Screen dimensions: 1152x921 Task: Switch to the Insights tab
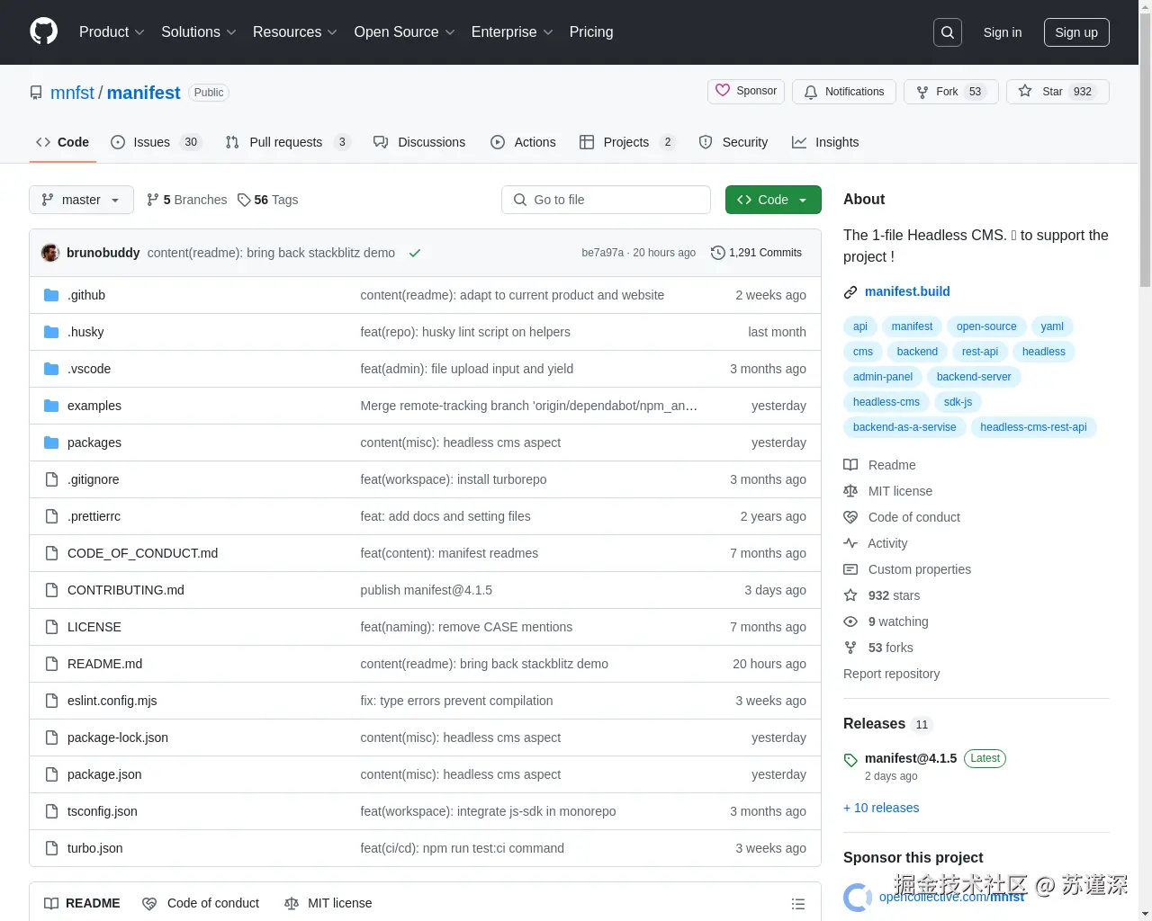pyautogui.click(x=825, y=142)
